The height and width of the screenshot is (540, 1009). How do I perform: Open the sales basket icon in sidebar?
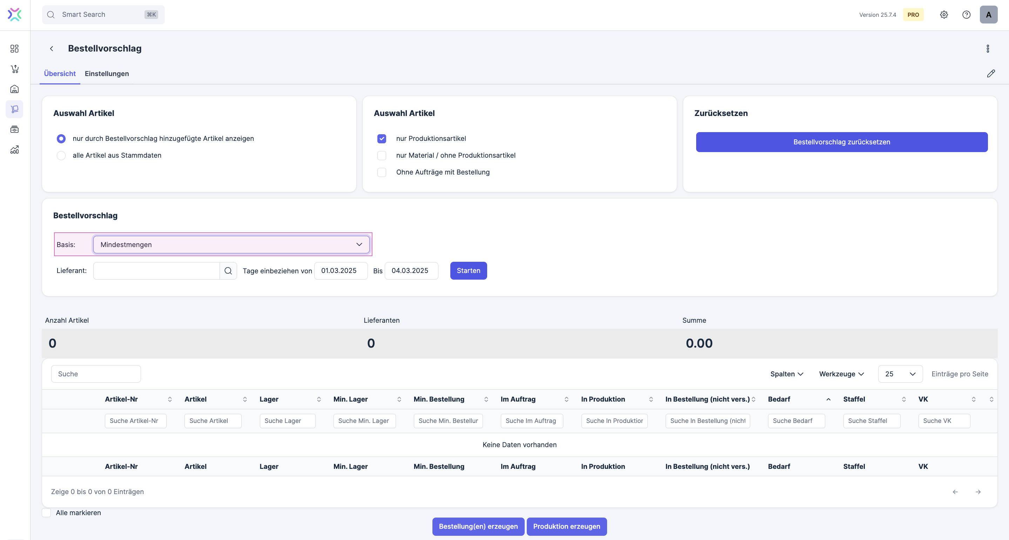14,69
